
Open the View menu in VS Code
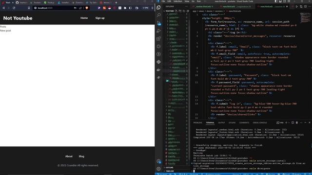[187, 1]
